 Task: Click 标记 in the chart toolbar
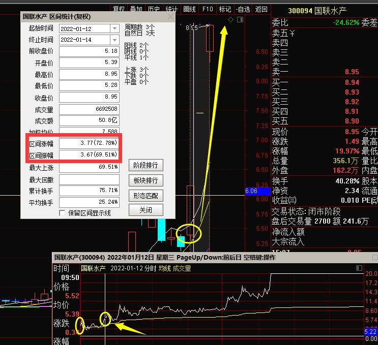coord(225,9)
